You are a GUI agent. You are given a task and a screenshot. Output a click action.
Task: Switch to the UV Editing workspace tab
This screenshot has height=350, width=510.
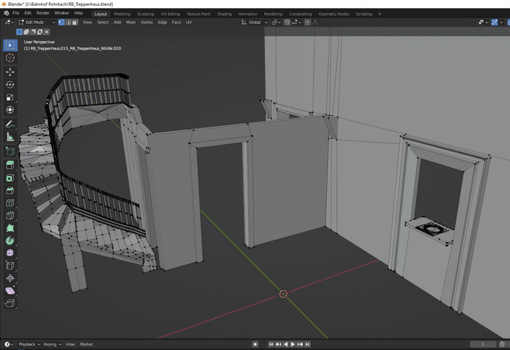pyautogui.click(x=170, y=14)
